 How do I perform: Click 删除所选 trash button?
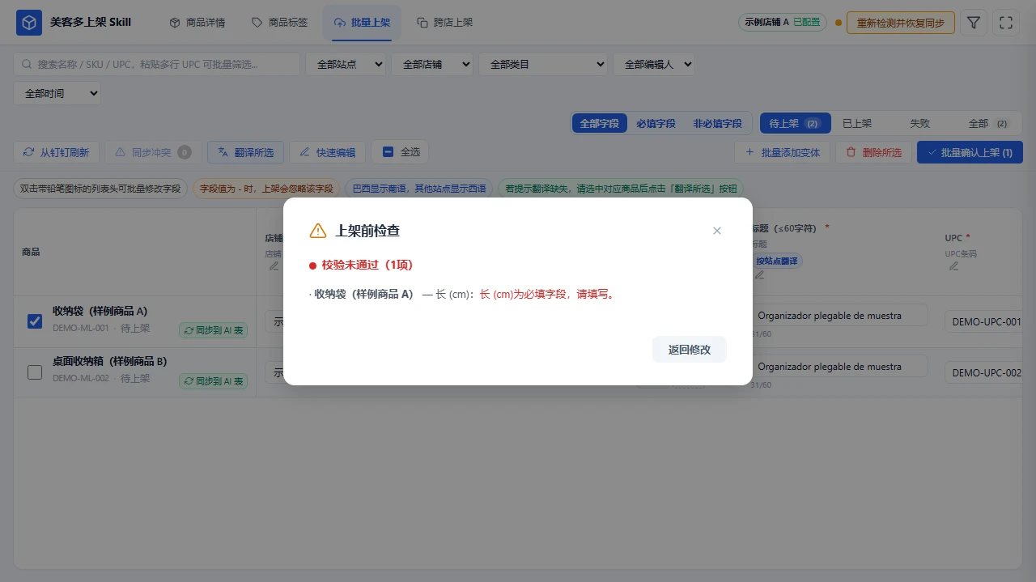(873, 152)
